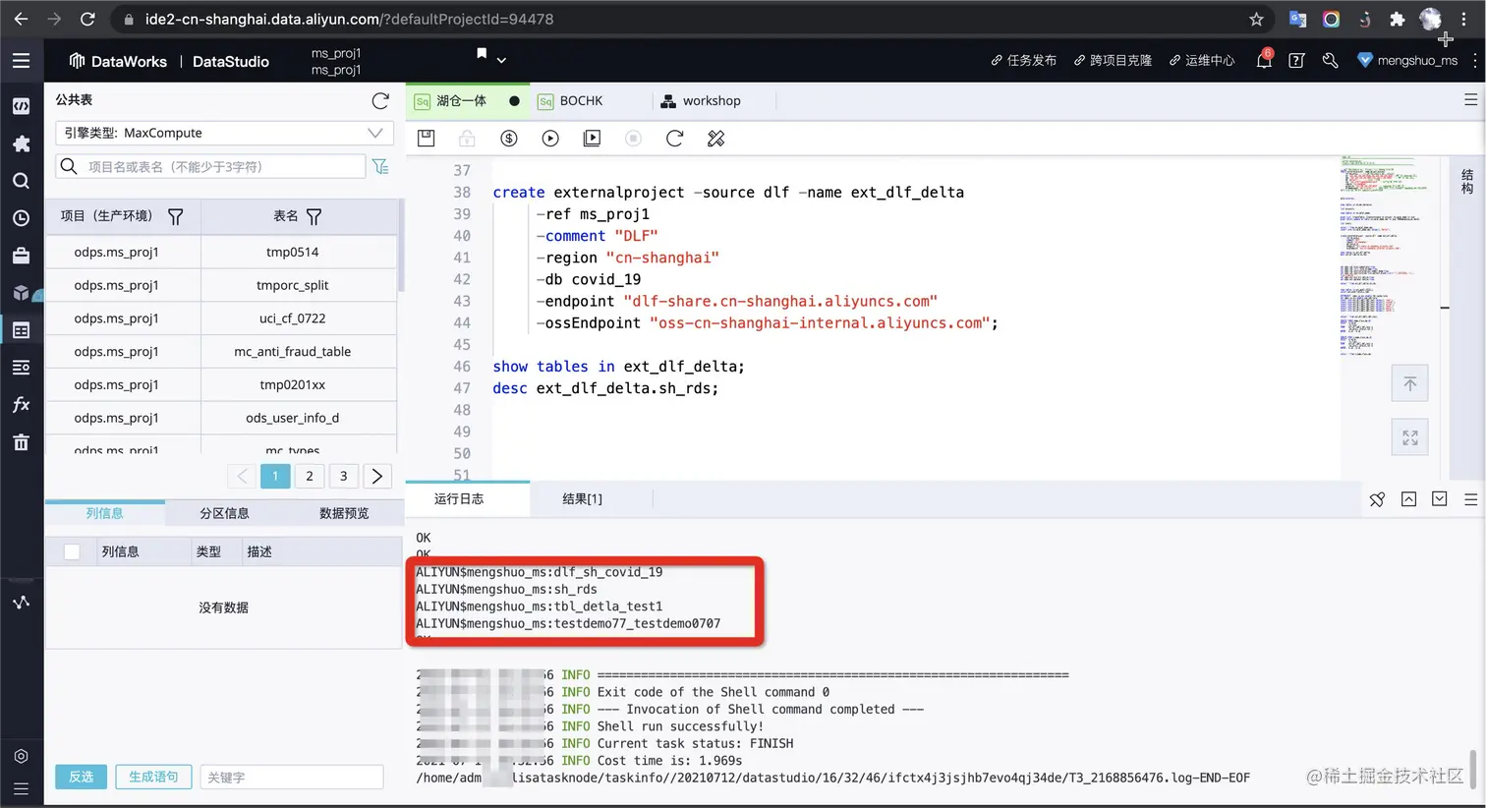Go to page 3 of tables
Viewport: 1486px width, 808px height.
coord(343,476)
